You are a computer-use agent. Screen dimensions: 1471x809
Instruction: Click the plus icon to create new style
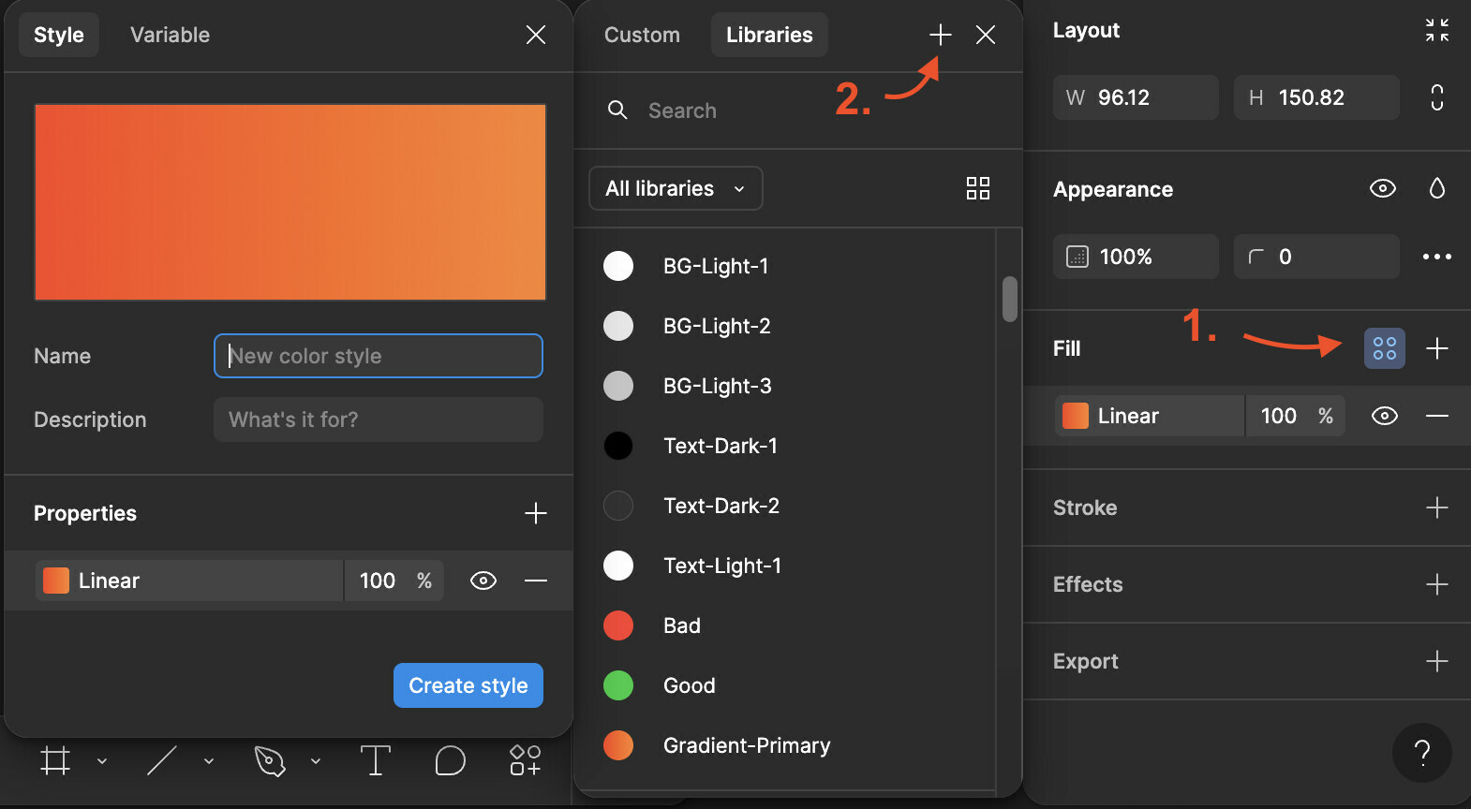[x=941, y=35]
